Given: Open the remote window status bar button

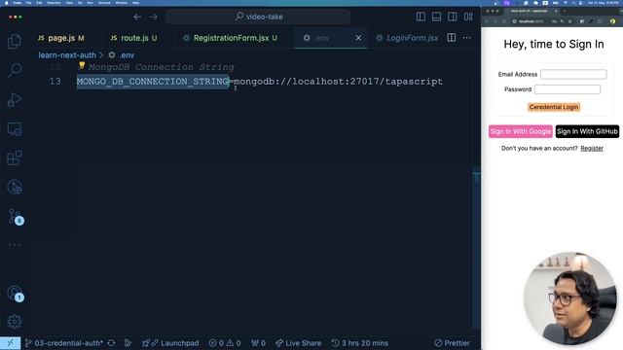Looking at the screenshot, I should (x=10, y=343).
